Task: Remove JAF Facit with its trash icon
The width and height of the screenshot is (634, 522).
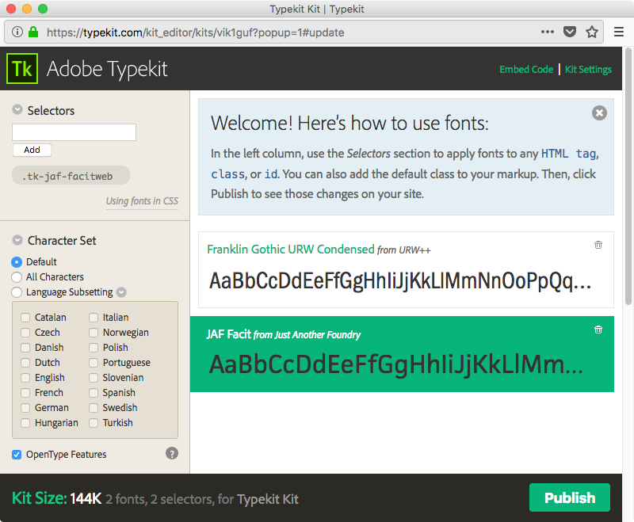Action: [x=598, y=330]
